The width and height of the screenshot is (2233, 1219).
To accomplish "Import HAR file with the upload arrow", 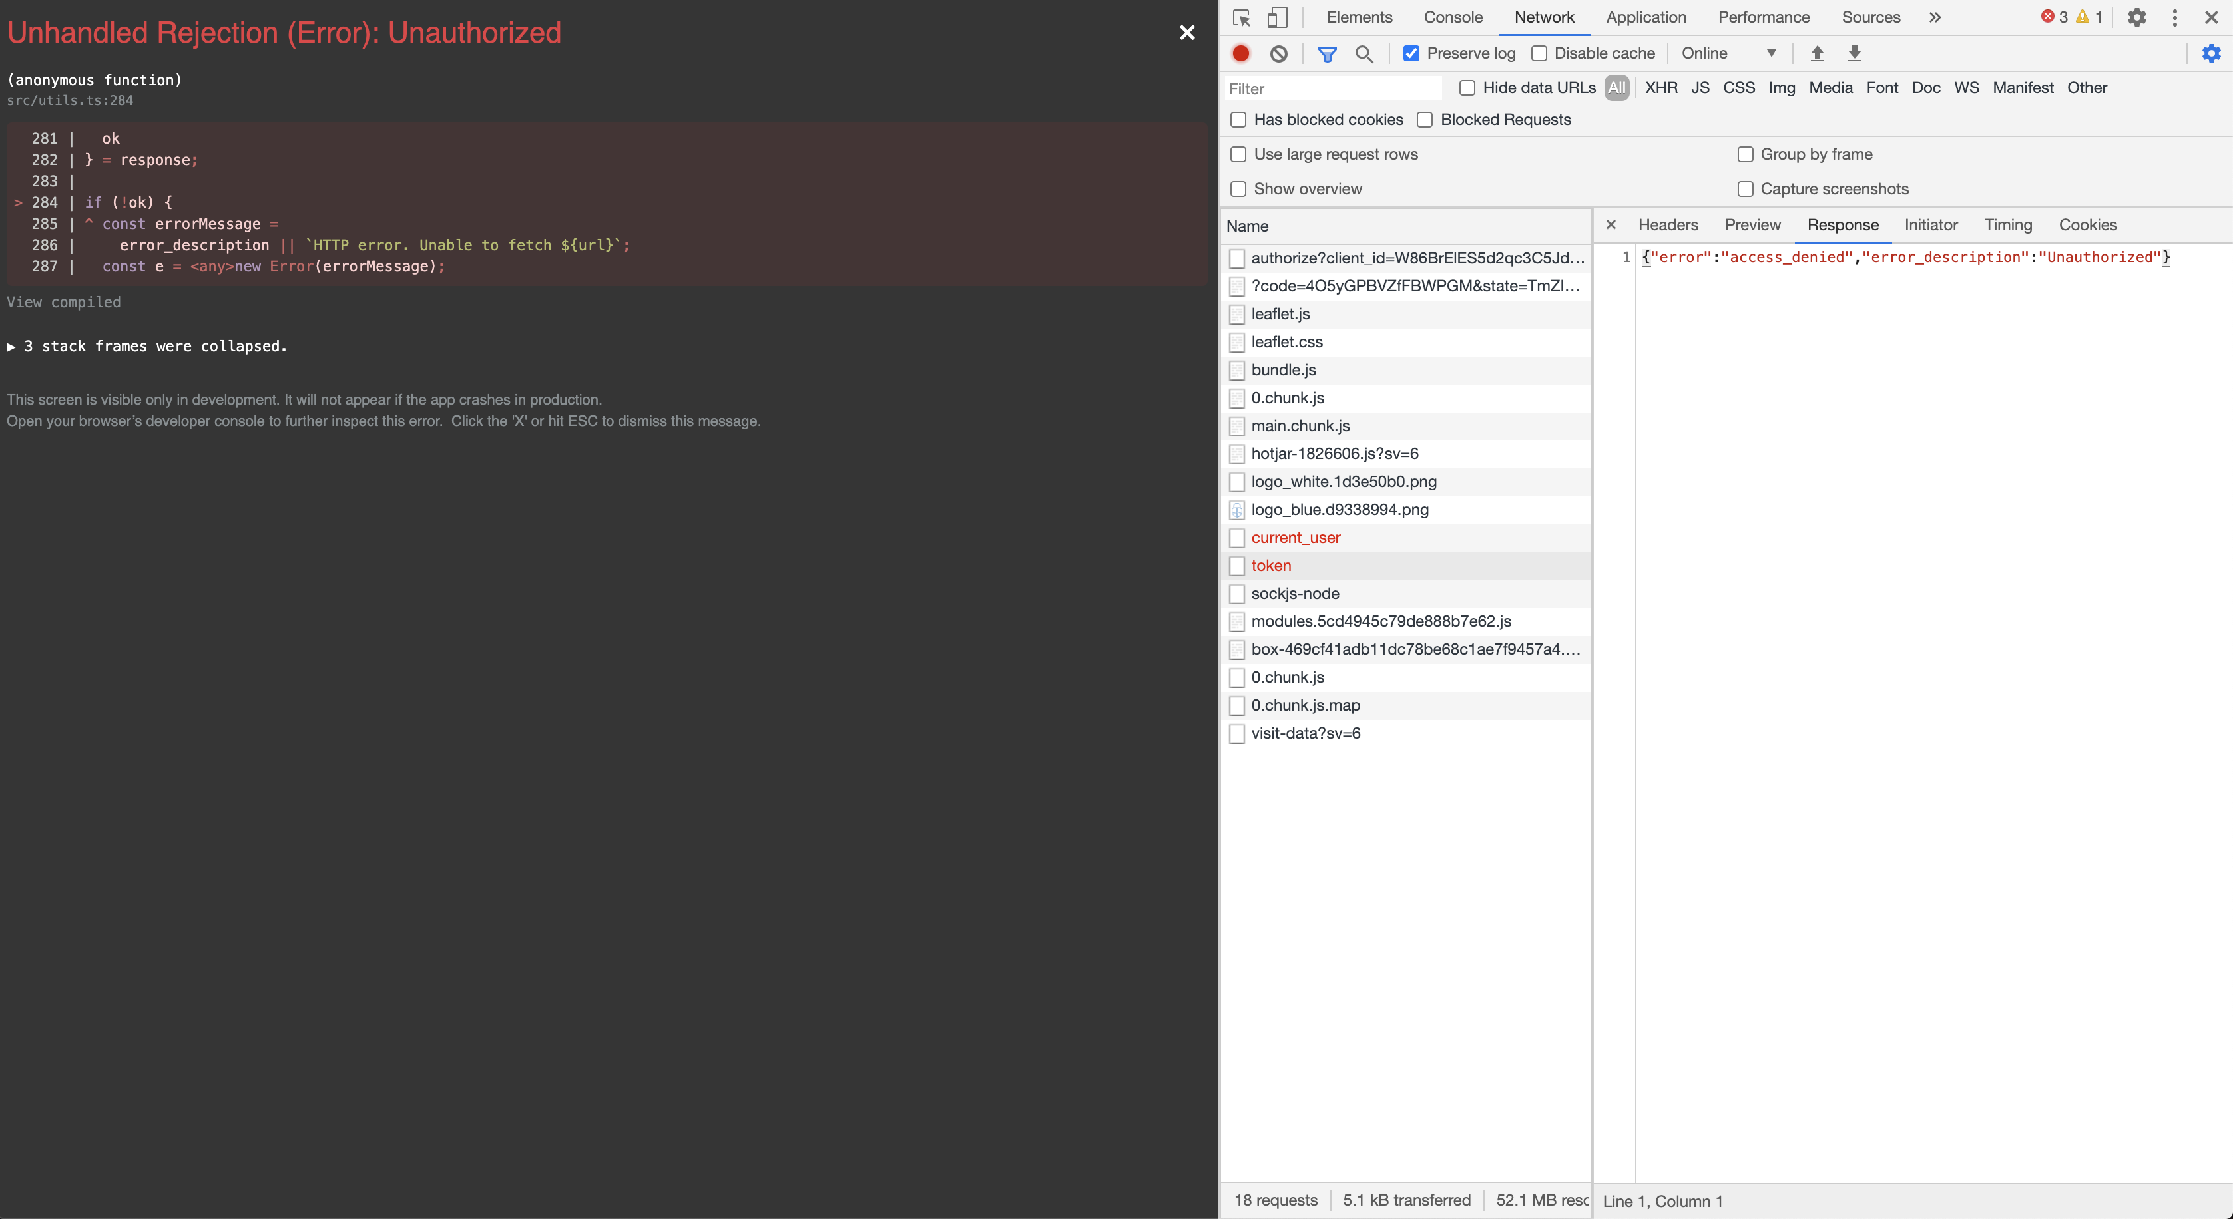I will [1817, 54].
